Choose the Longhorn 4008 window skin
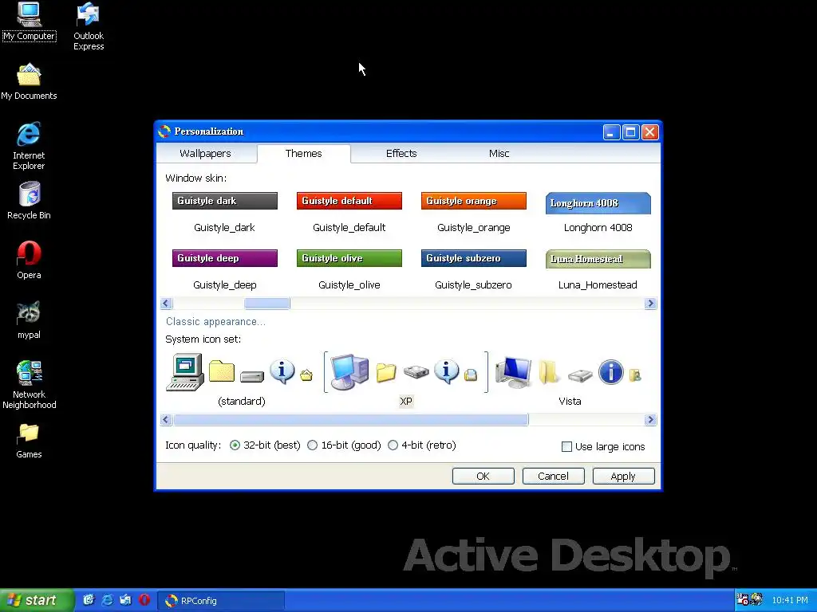 [x=598, y=212]
